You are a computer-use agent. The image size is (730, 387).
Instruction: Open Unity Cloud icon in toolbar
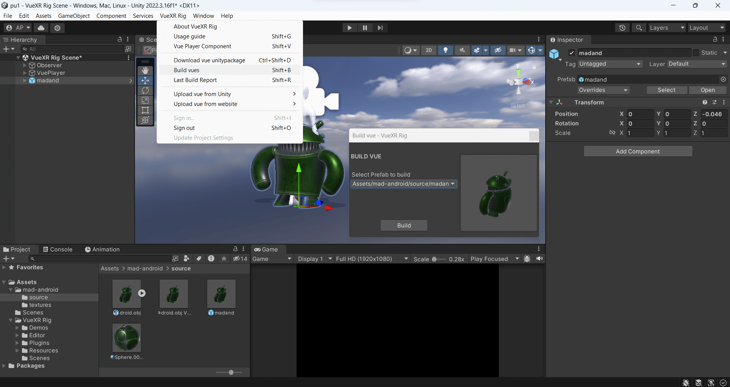(x=41, y=28)
